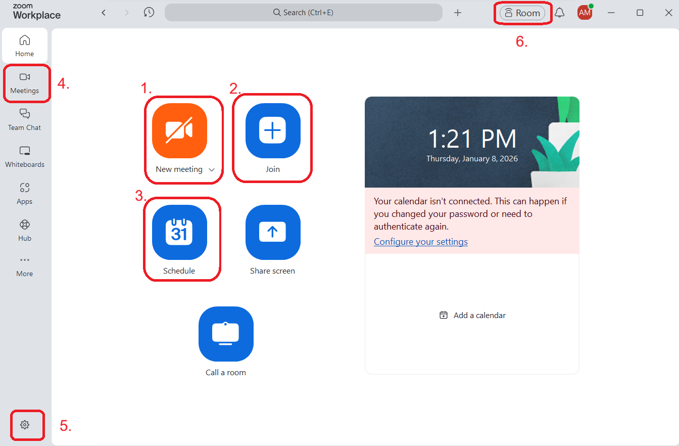
Task: Select the Call a room icon
Action: point(226,334)
